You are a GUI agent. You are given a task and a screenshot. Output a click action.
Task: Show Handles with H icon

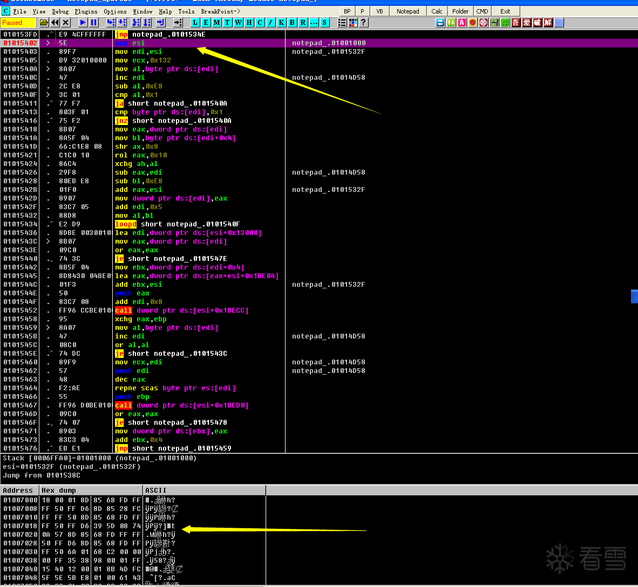tap(249, 23)
